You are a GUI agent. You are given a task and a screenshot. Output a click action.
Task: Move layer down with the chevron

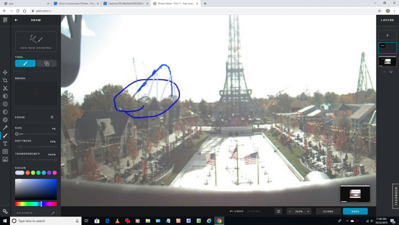point(391,72)
